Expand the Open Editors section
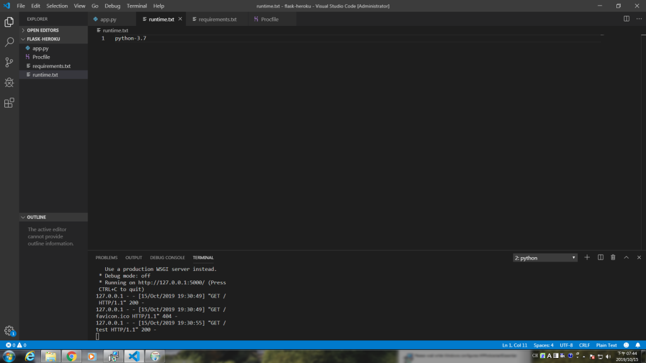 click(x=53, y=30)
